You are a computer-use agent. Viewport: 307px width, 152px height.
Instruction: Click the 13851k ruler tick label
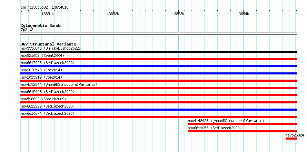(48, 14)
